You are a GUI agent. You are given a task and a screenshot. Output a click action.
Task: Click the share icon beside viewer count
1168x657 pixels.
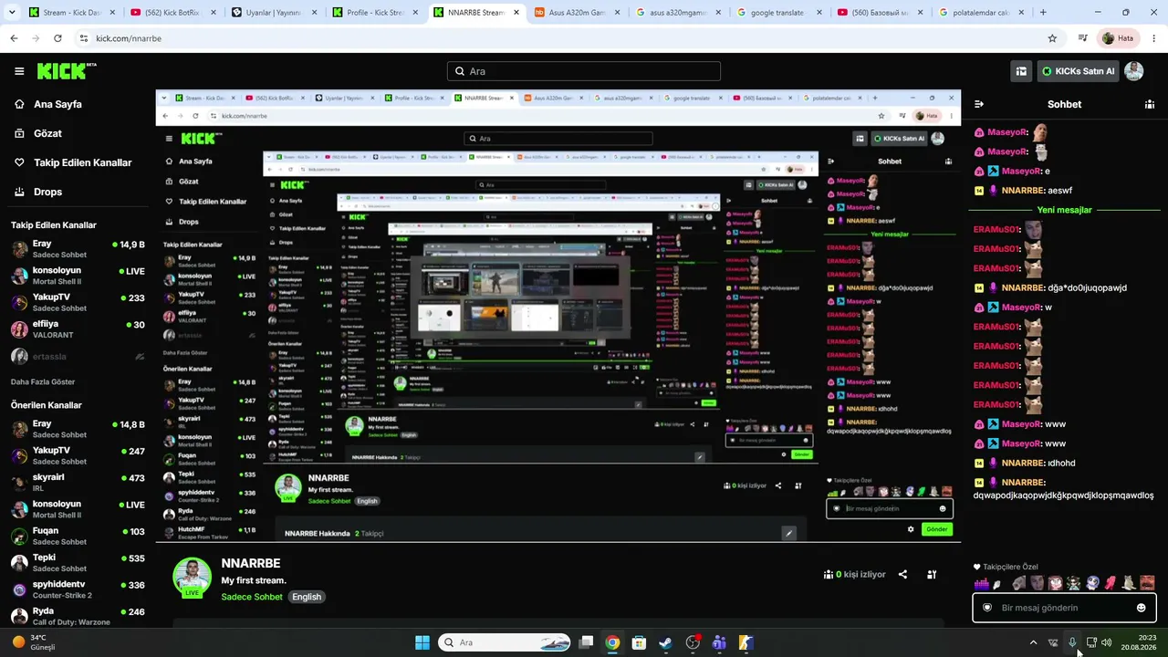902,575
